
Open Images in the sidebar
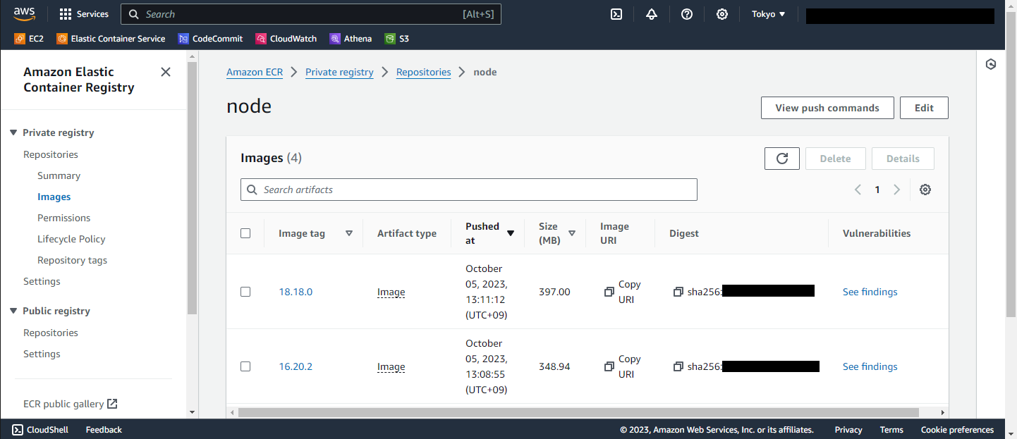[x=54, y=197]
